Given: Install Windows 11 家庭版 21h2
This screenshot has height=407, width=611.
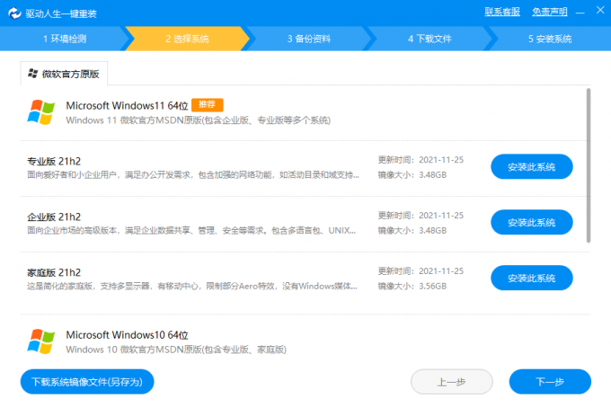Looking at the screenshot, I should coord(531,278).
